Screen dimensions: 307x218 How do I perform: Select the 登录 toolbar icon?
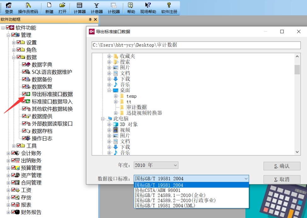pyautogui.click(x=9, y=8)
